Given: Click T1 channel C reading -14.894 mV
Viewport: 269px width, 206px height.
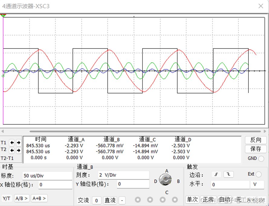Looking at the screenshot, I should coord(145,146).
